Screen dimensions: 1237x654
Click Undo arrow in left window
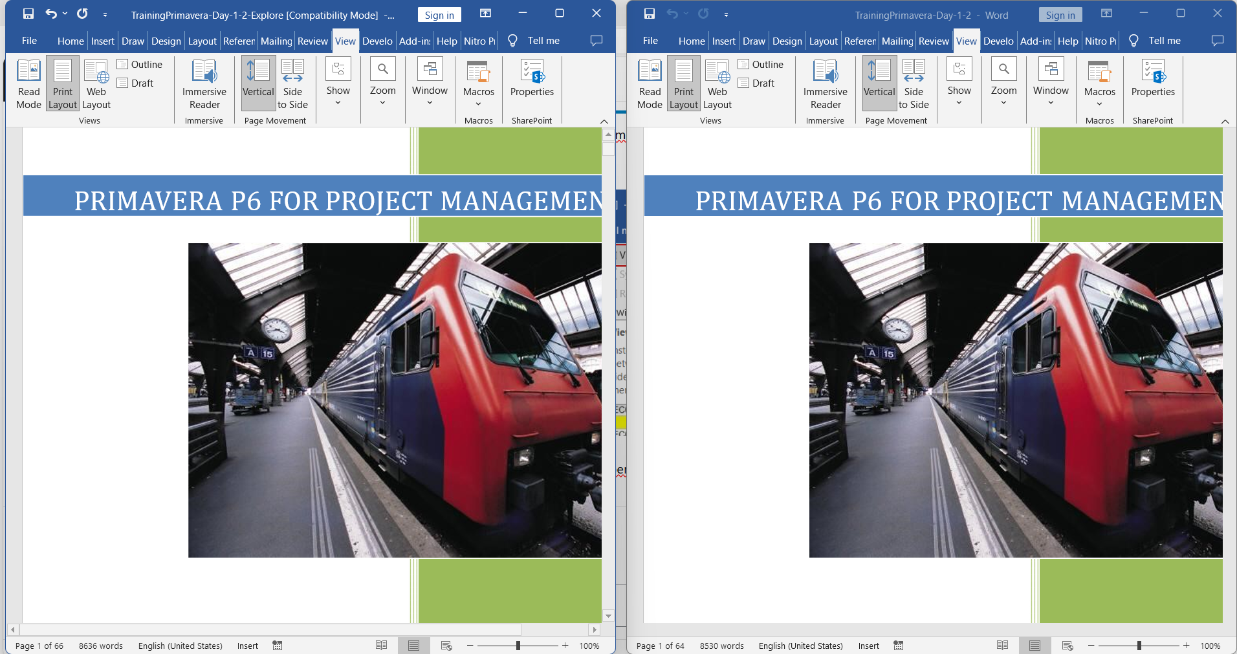[x=51, y=14]
